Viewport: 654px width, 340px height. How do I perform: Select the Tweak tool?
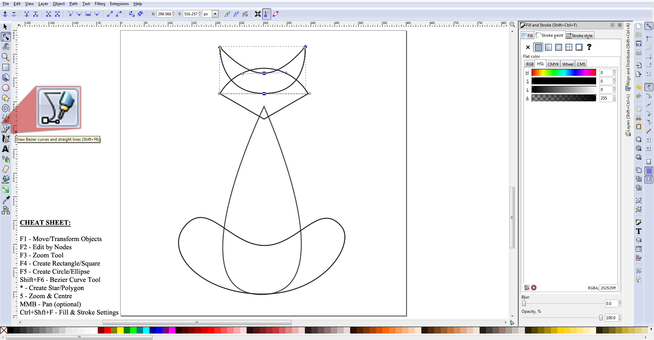point(6,47)
